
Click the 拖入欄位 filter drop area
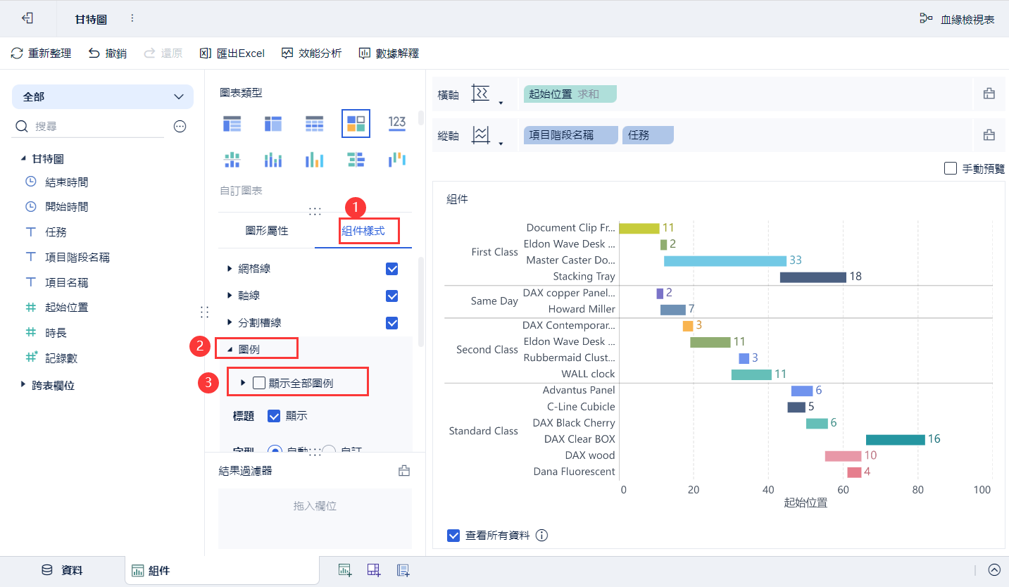315,518
